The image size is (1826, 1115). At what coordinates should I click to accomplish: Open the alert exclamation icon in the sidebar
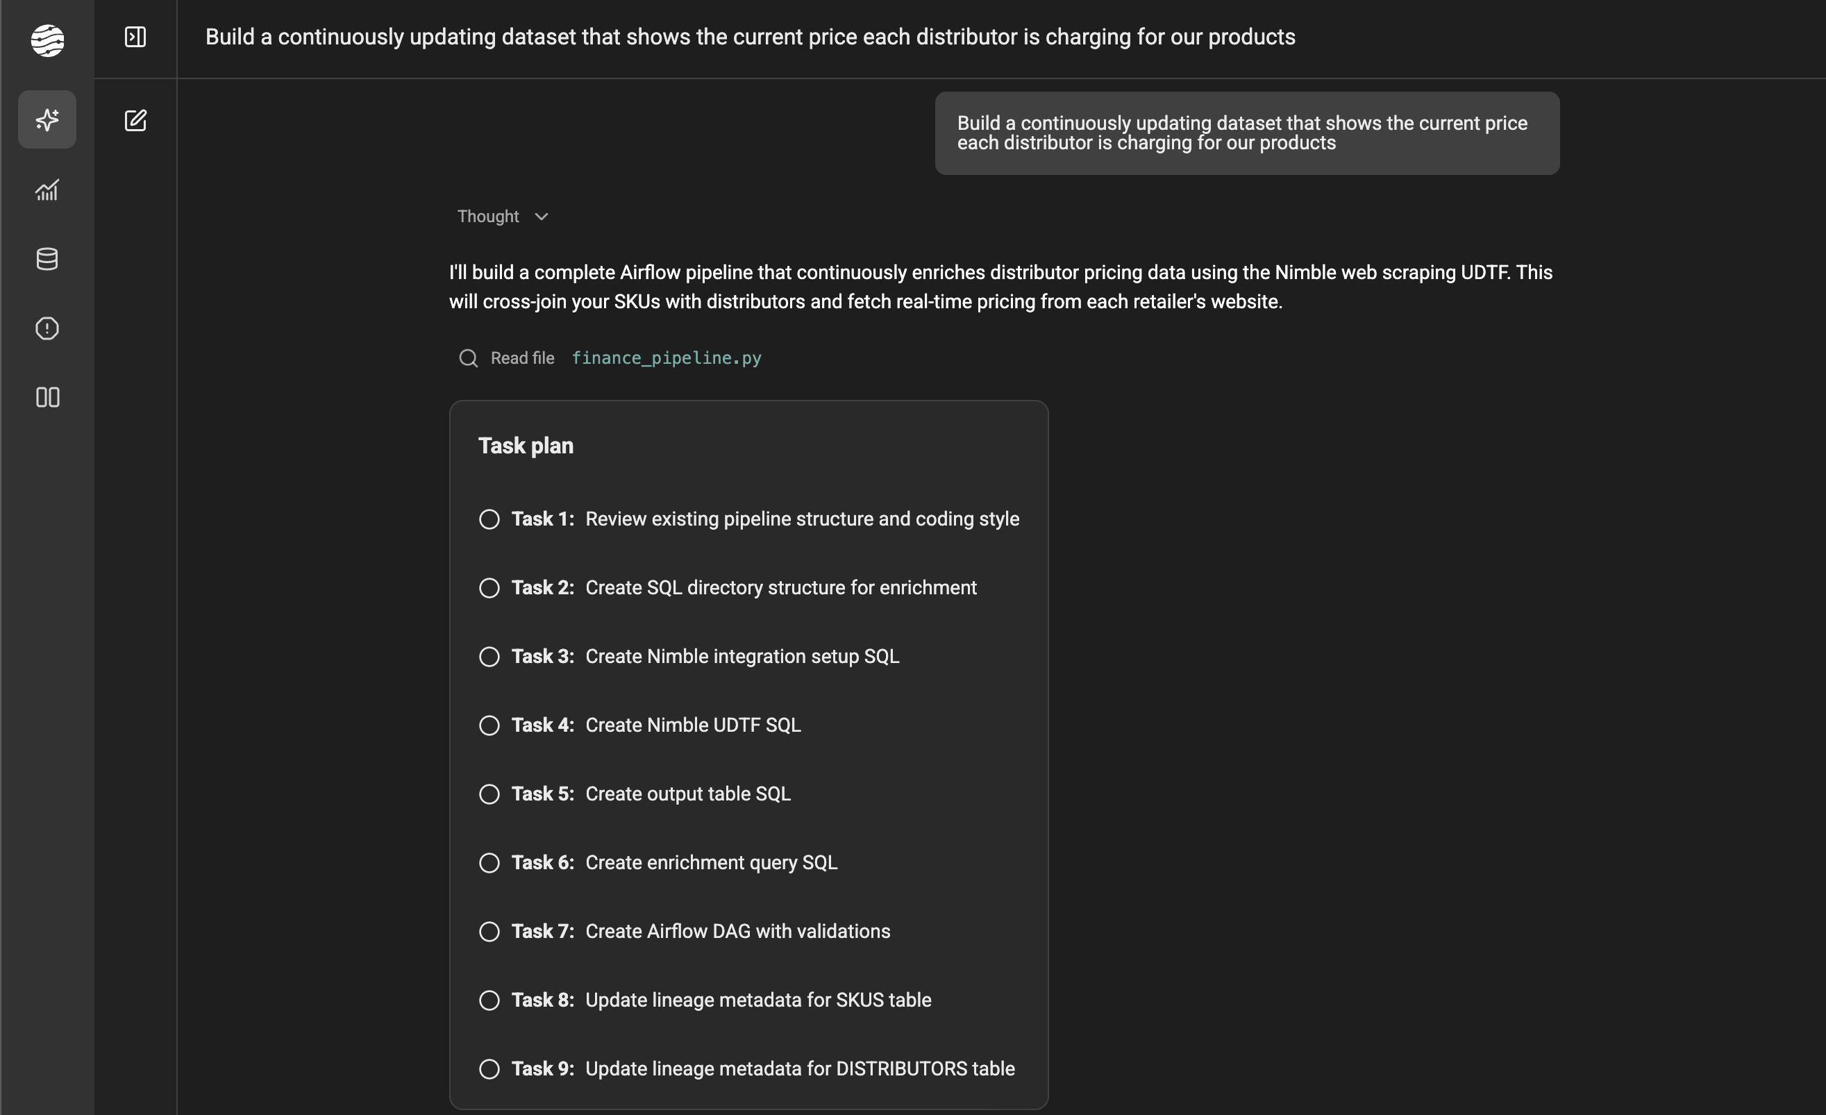click(x=47, y=328)
